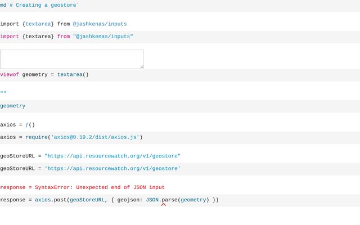Click the empty string output of geometry
This screenshot has width=360, height=225.
3,93
